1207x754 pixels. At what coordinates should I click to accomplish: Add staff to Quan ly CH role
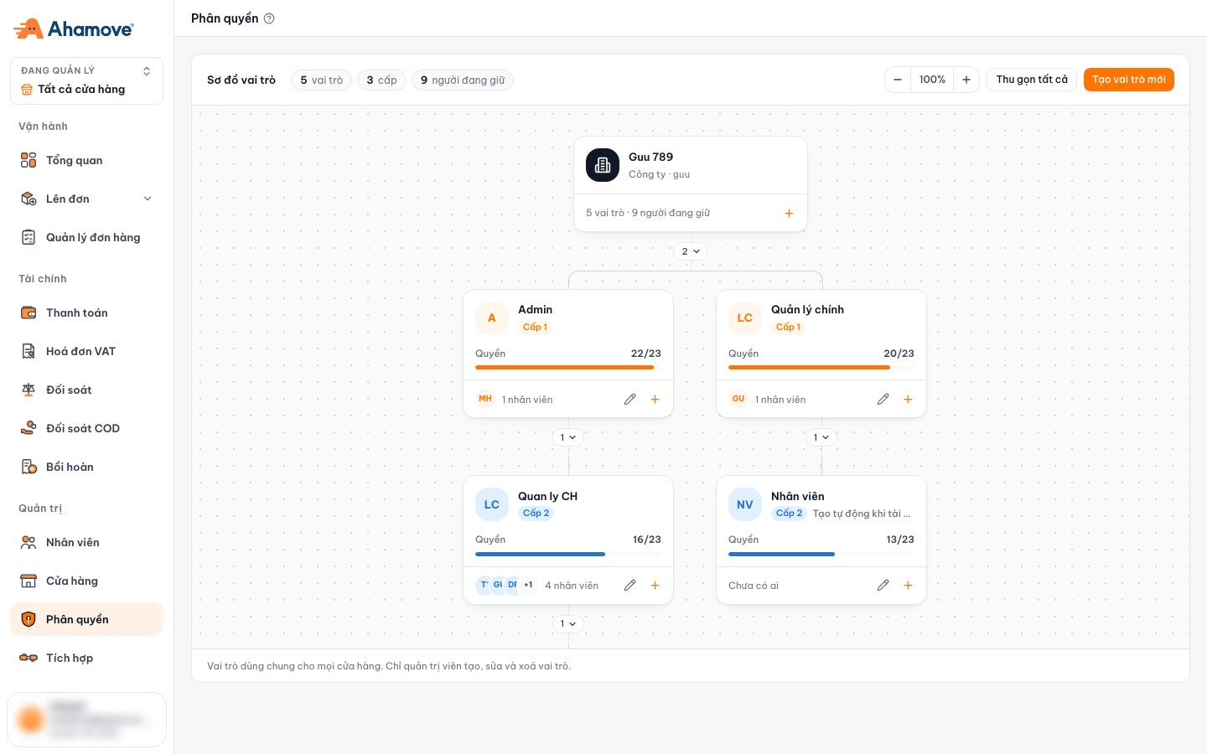click(x=655, y=586)
